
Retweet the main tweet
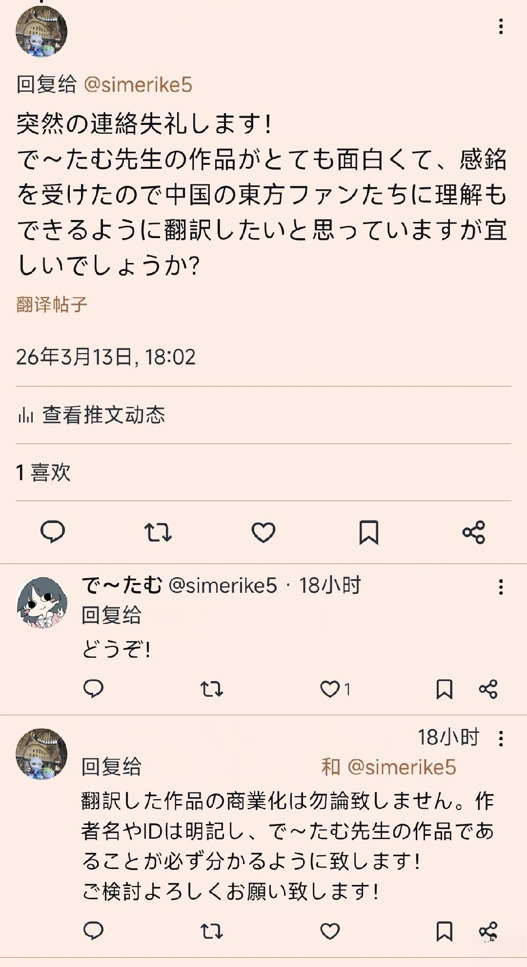point(158,532)
